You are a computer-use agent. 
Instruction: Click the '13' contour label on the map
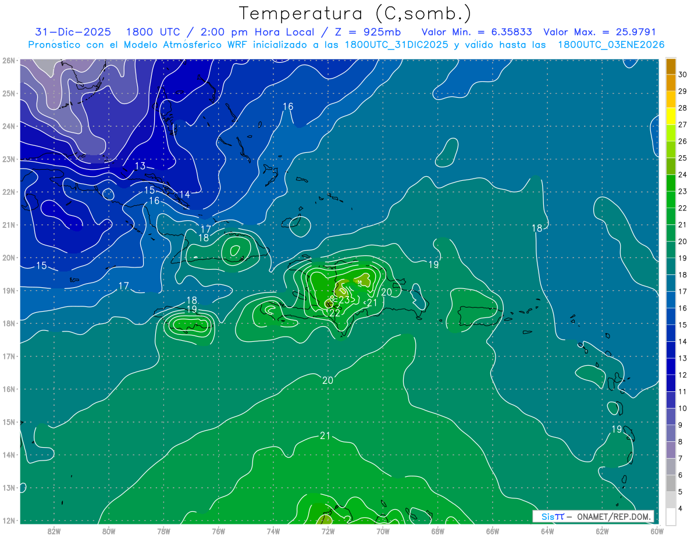tap(140, 166)
